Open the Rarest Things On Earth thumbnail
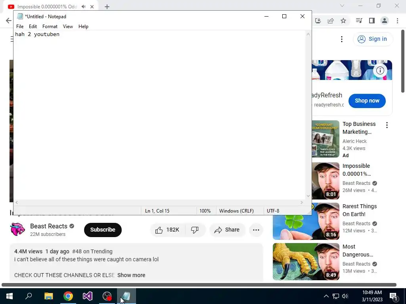This screenshot has height=304, width=406. pos(306,221)
